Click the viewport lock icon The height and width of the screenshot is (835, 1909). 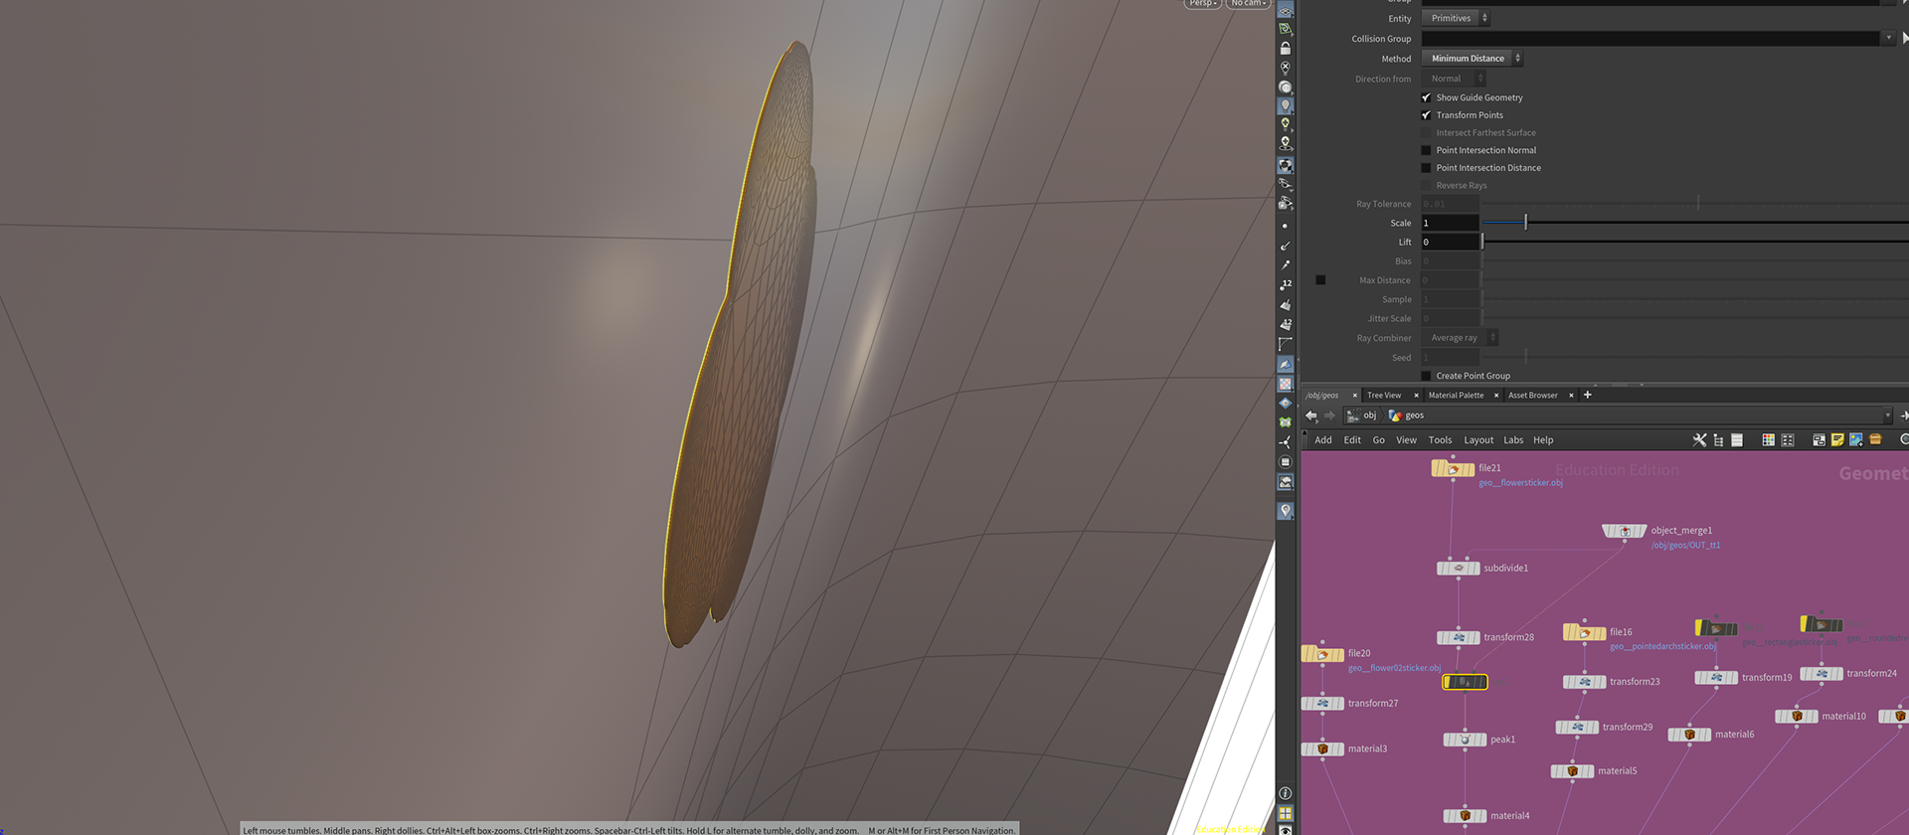pyautogui.click(x=1286, y=49)
